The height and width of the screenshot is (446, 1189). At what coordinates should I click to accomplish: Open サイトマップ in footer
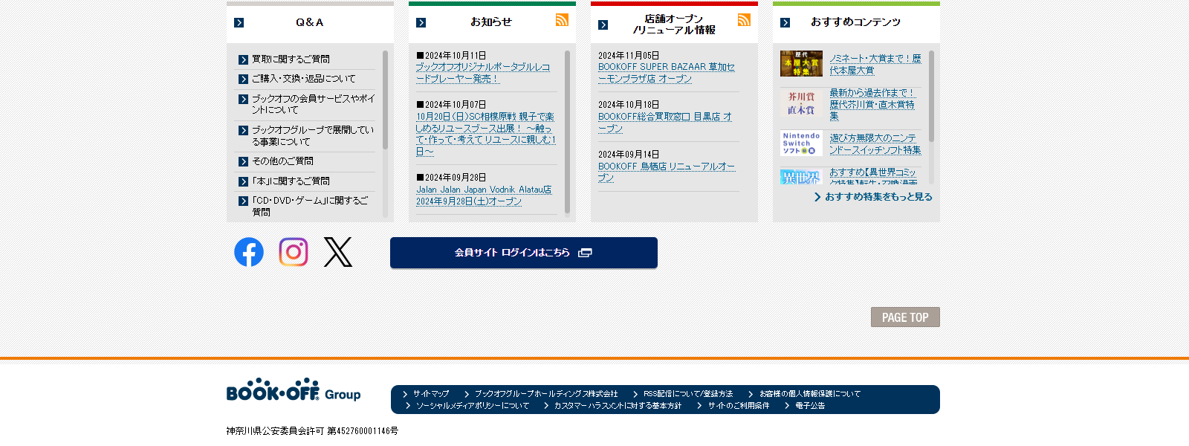(431, 394)
